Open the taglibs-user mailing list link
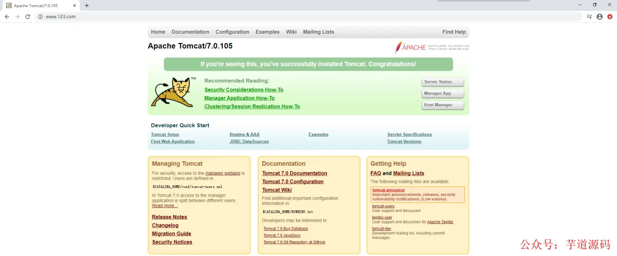 382,217
